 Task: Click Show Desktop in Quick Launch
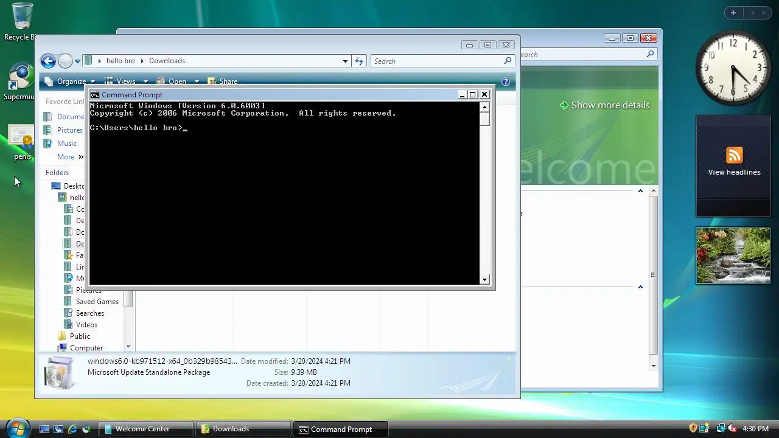(44, 429)
